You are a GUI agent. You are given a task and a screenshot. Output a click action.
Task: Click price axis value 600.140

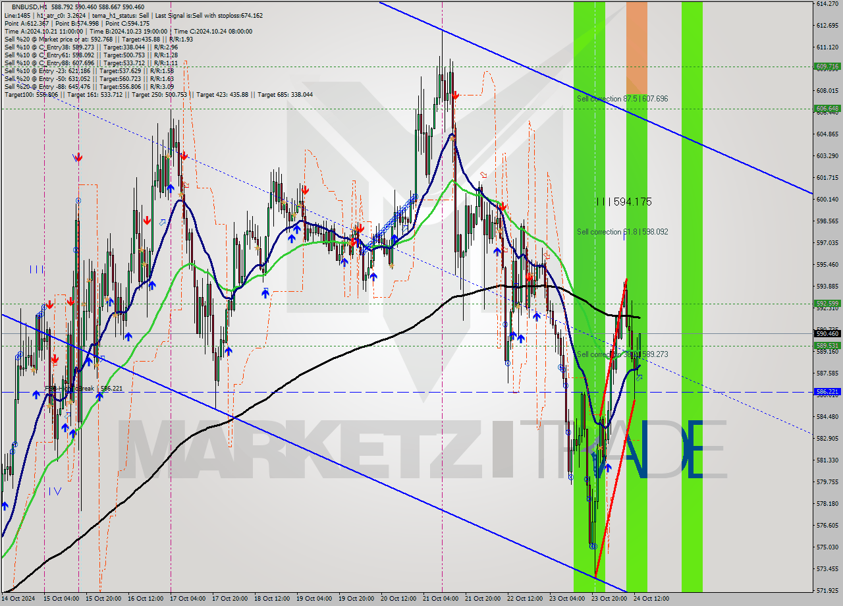coord(827,200)
